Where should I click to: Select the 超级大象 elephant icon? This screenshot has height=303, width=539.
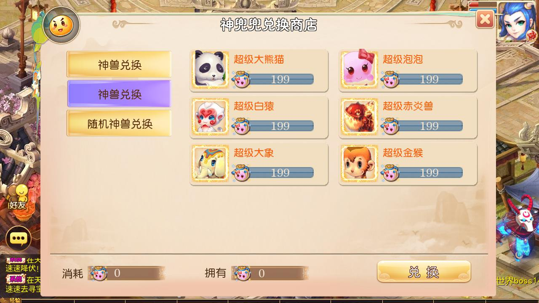tap(210, 163)
